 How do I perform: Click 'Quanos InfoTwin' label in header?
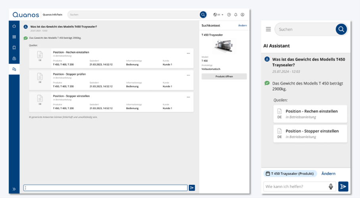click(52, 15)
